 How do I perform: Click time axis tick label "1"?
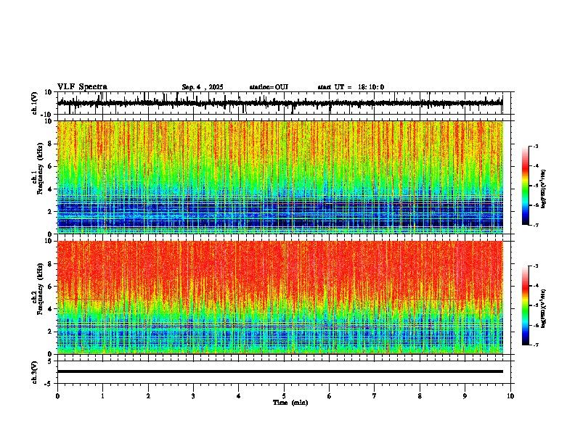coord(102,396)
